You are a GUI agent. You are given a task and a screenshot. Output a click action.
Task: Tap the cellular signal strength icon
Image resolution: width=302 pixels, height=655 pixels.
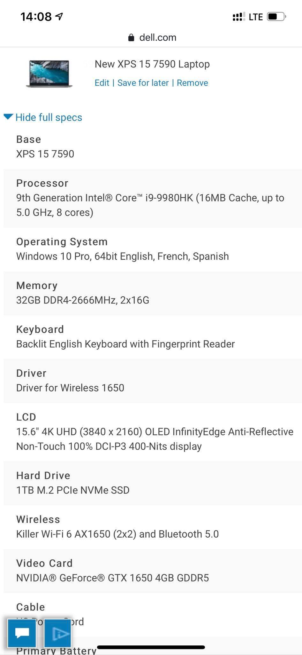239,17
